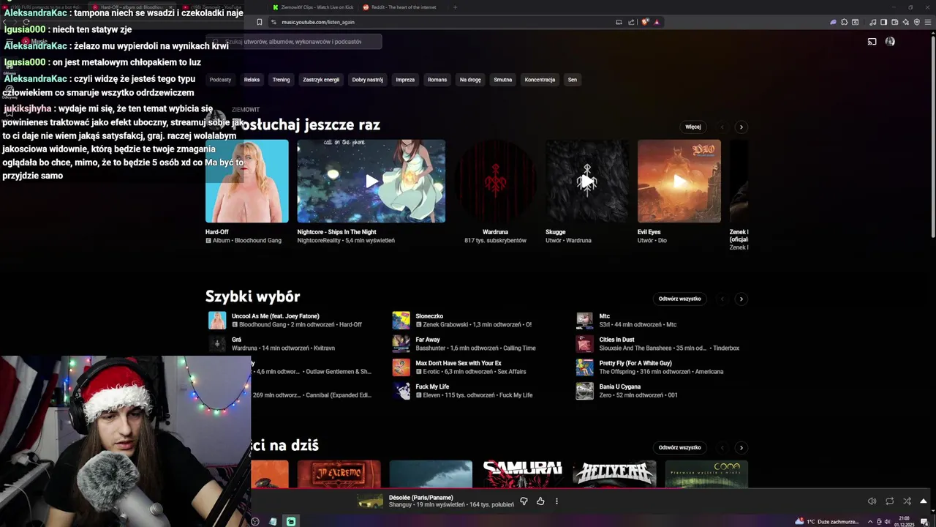Advance the bottom album carousel forward
The width and height of the screenshot is (936, 527).
point(741,447)
